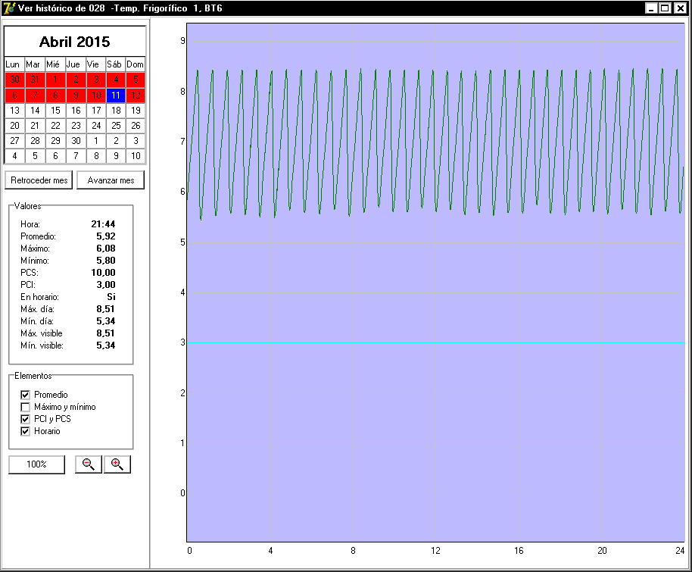Click the Sáb weekday column header
Image resolution: width=692 pixels, height=572 pixels.
tap(114, 64)
